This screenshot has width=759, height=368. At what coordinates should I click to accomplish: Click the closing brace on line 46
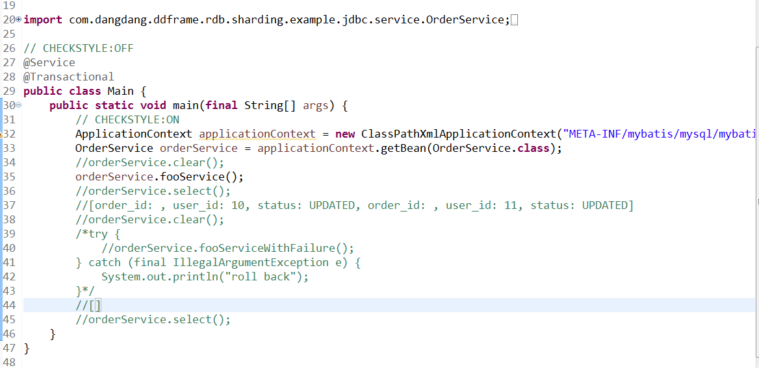[53, 334]
